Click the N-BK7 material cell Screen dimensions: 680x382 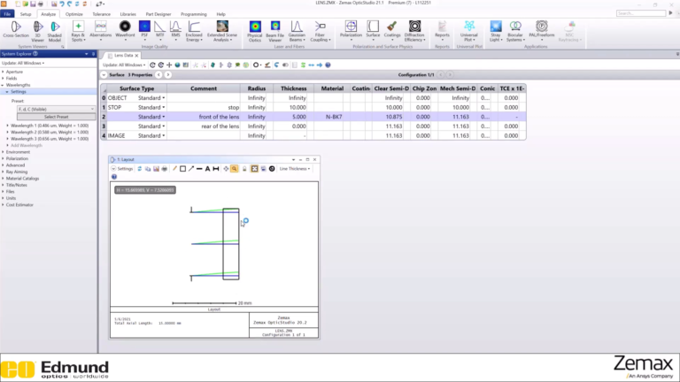(332, 117)
